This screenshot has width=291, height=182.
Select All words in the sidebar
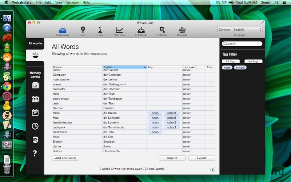pos(35,43)
